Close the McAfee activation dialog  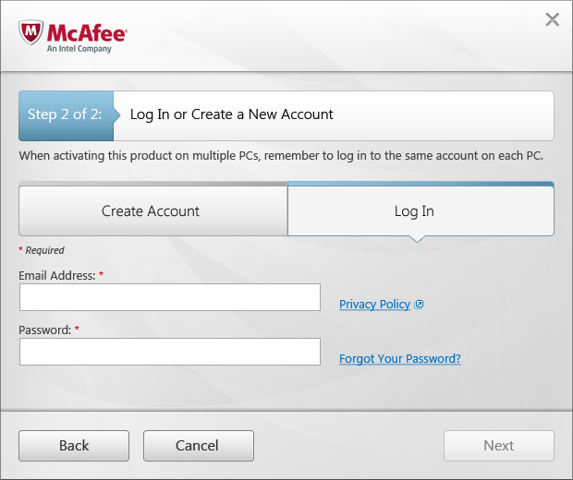[x=552, y=19]
